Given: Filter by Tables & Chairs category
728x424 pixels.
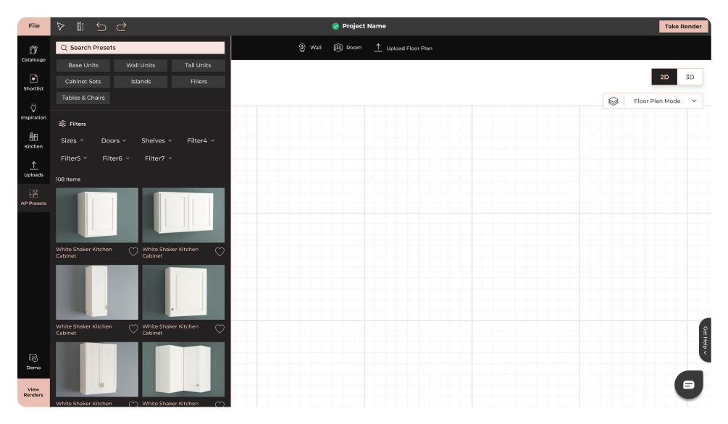Looking at the screenshot, I should (x=83, y=98).
